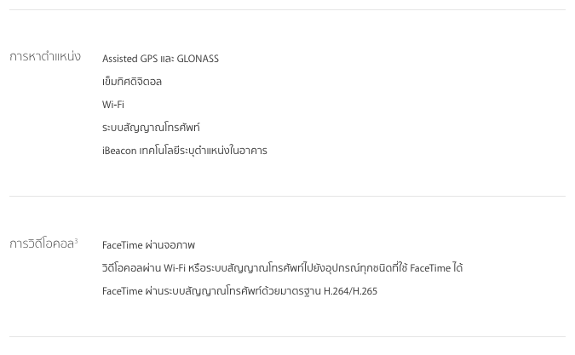Click Wi-Fi in the video call line

click(x=174, y=268)
